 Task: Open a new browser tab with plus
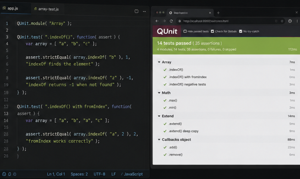(218, 13)
